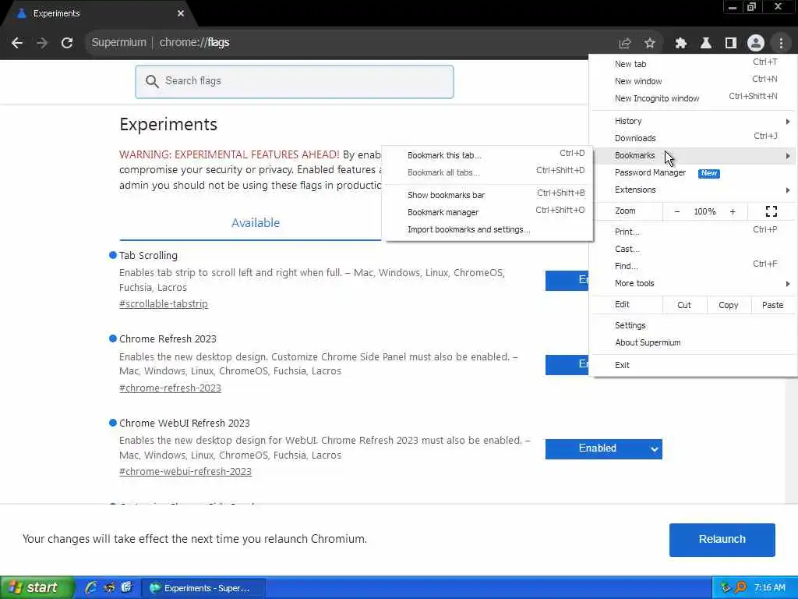Viewport: 798px width, 599px height.
Task: Click Copy in the Edit row
Action: coord(729,305)
